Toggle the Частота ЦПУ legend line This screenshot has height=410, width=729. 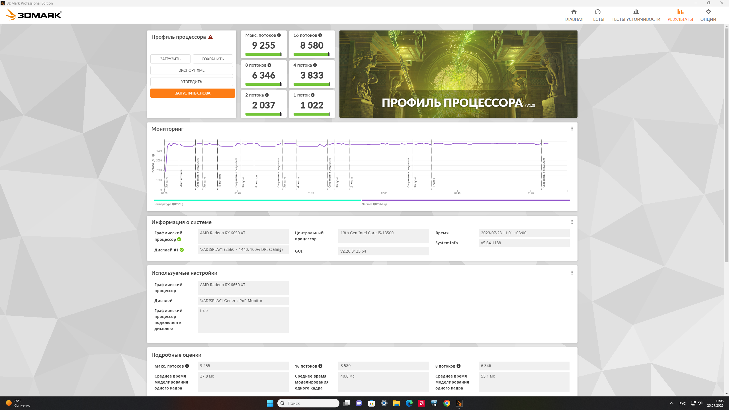pyautogui.click(x=466, y=200)
